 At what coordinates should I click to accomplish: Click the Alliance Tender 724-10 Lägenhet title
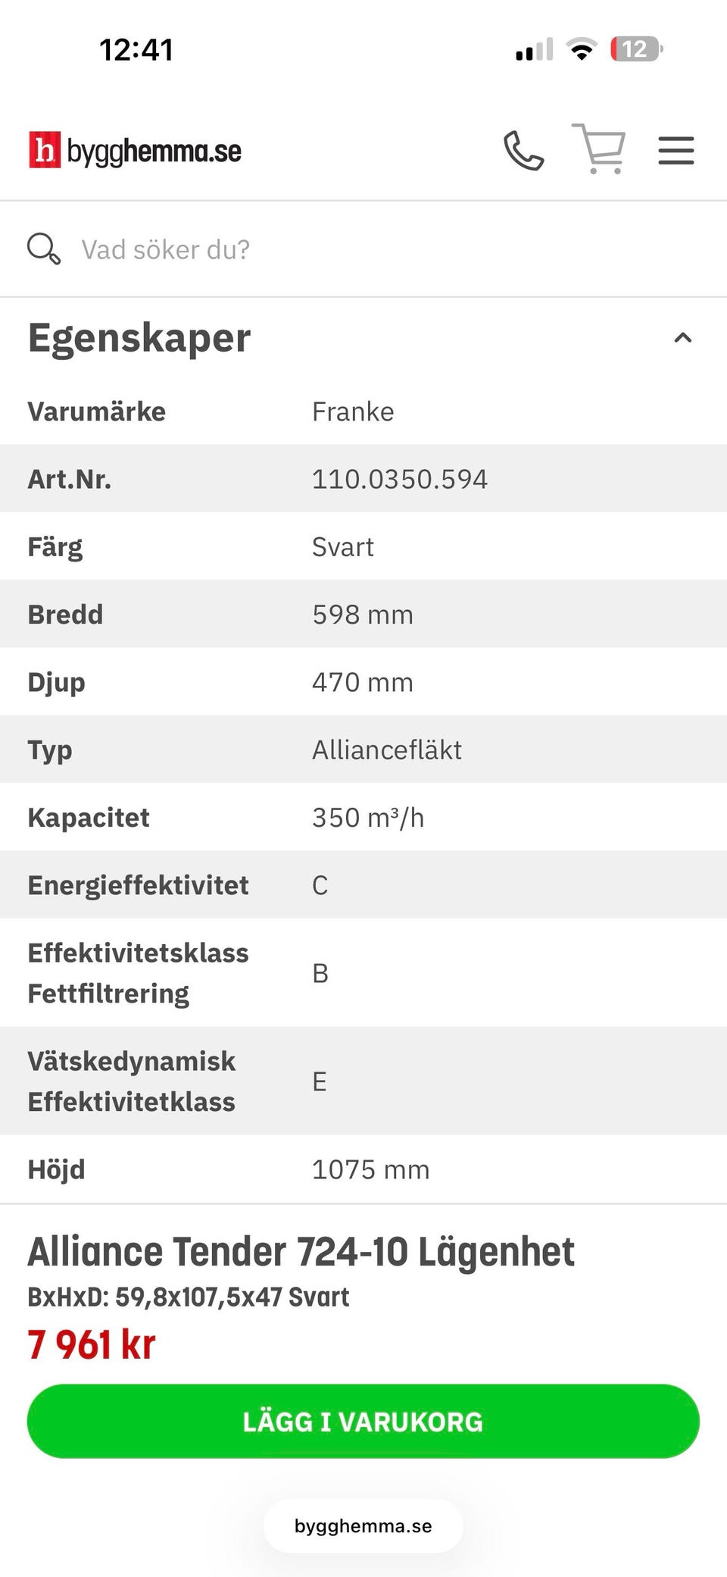point(301,1252)
